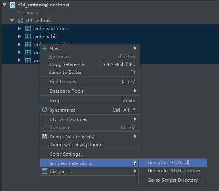Collapse the t14_smbms schema node
This screenshot has height=191, width=219.
[x=12, y=21]
